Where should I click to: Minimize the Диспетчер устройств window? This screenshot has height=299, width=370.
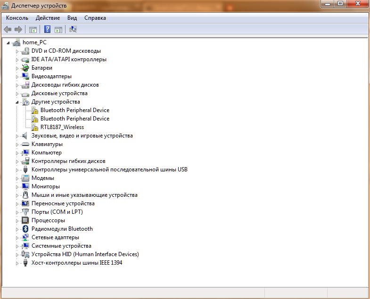point(328,4)
